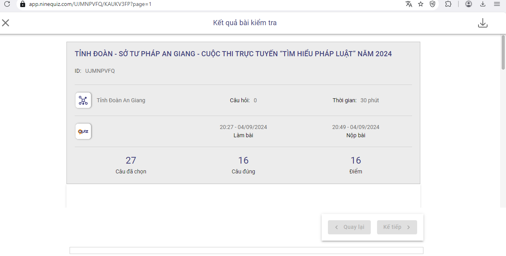The image size is (506, 256).
Task: Close the quiz results page with X
Action: [x=6, y=23]
